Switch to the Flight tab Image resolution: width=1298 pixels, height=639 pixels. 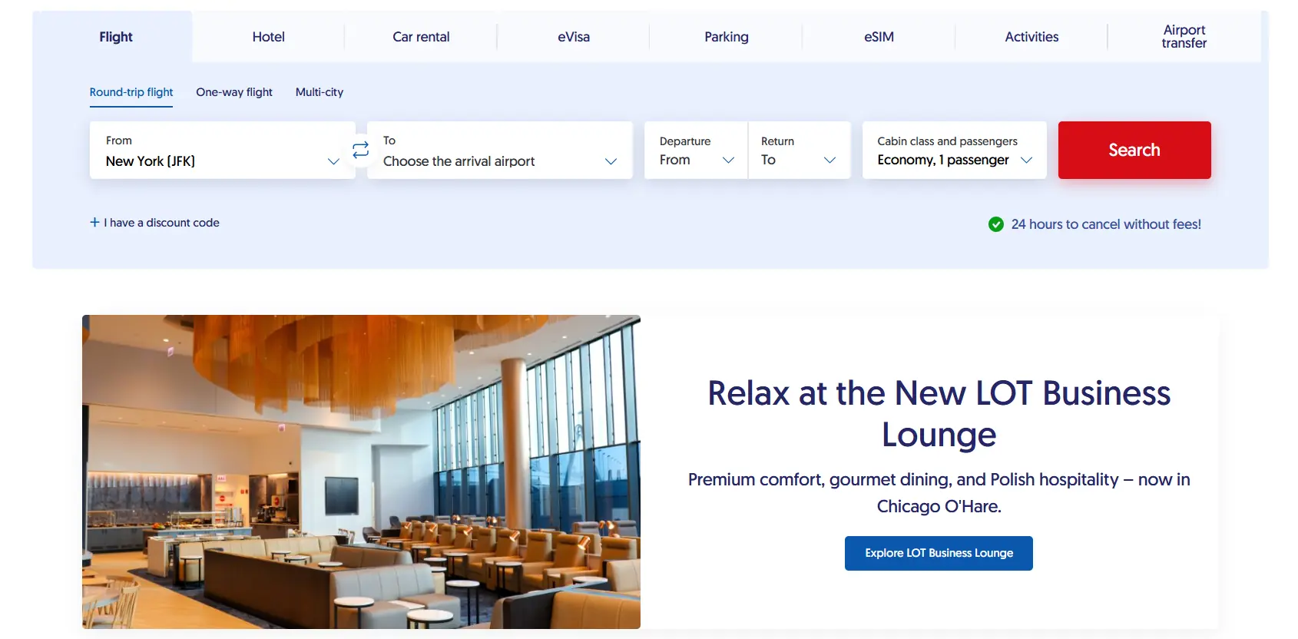coord(116,37)
